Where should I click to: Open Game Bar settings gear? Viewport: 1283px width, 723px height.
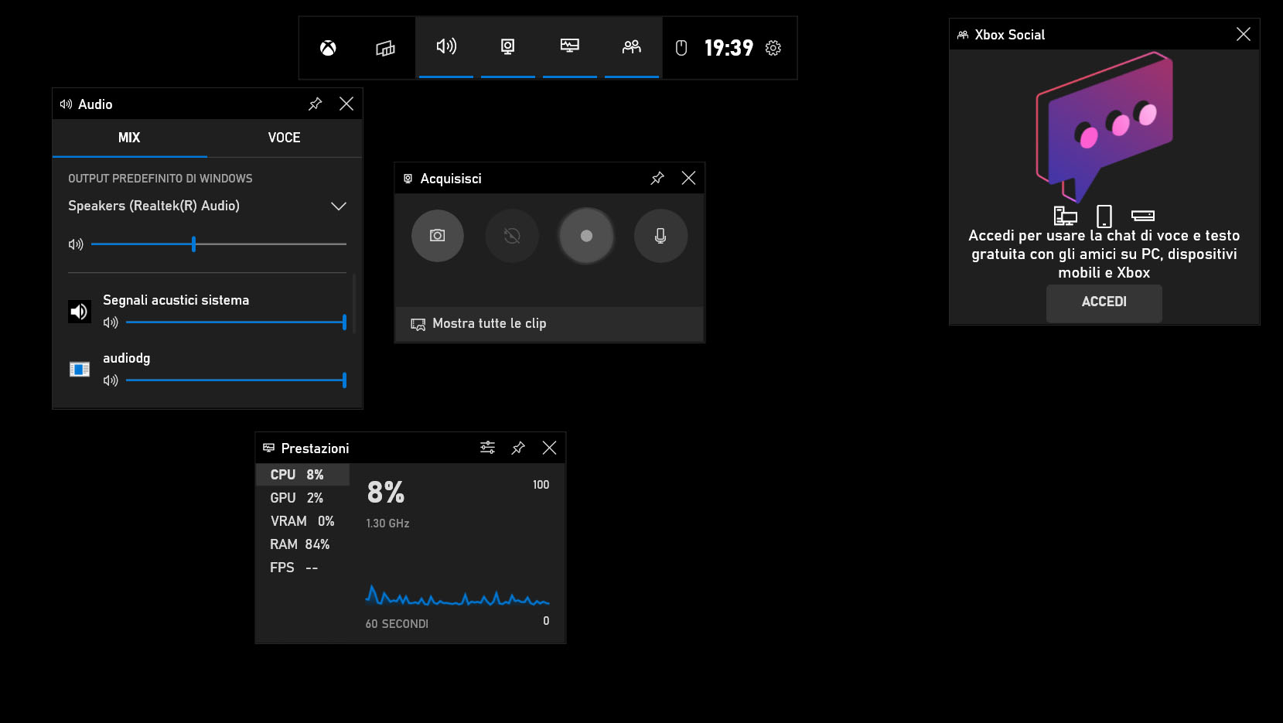773,48
